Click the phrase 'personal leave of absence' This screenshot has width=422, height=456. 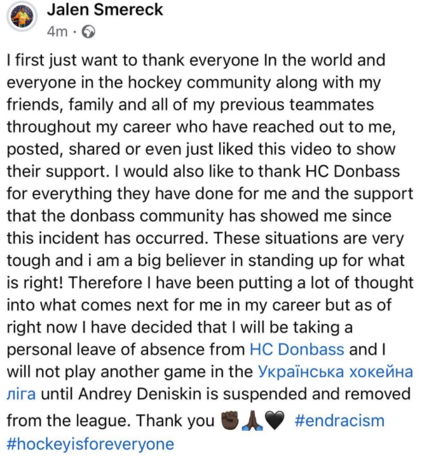(126, 349)
